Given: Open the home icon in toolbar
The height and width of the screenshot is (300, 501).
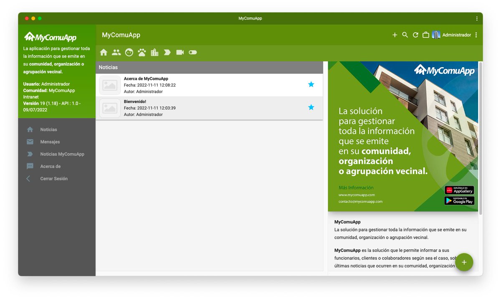Looking at the screenshot, I should coord(104,52).
